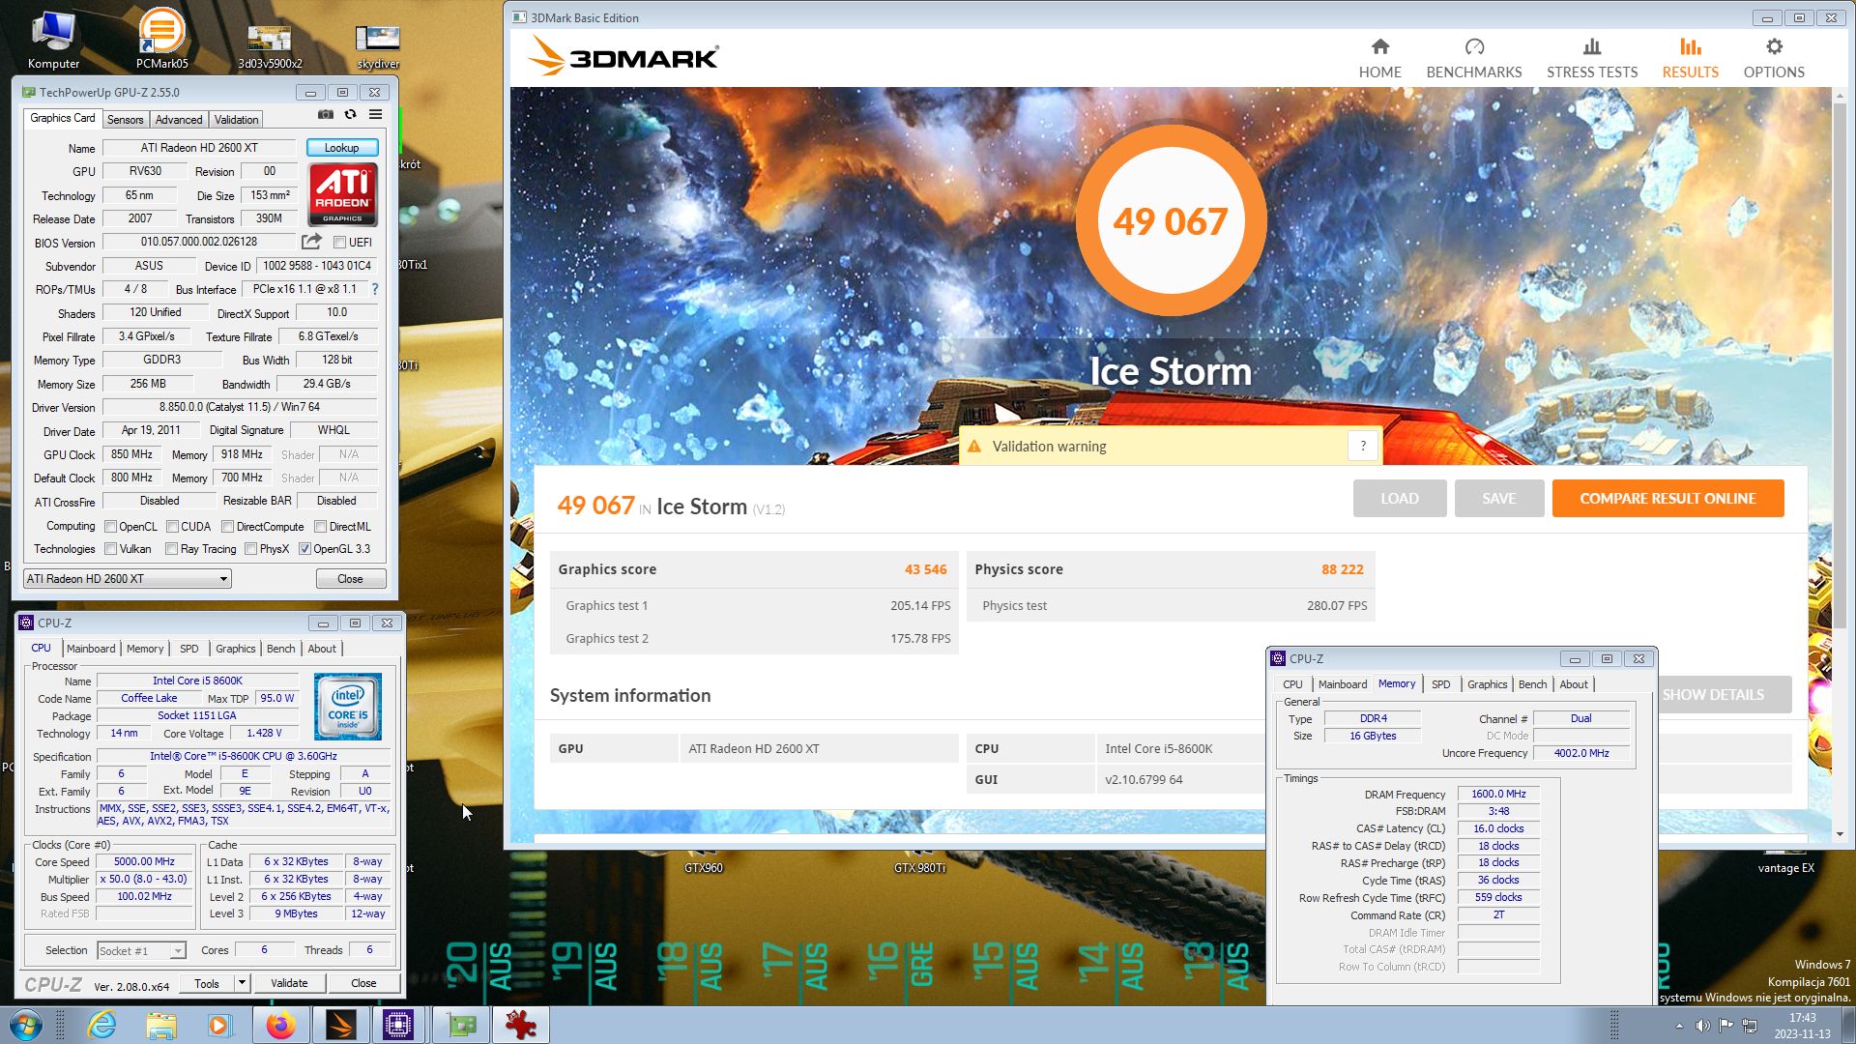Click the GPU-Z screenshot camera icon
The height and width of the screenshot is (1044, 1856).
coord(326,115)
